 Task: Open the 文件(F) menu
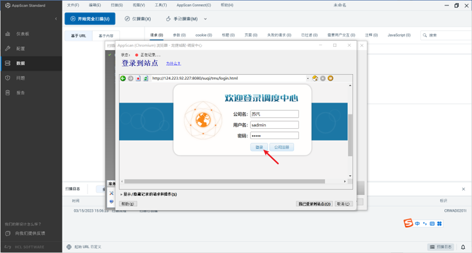coord(73,5)
